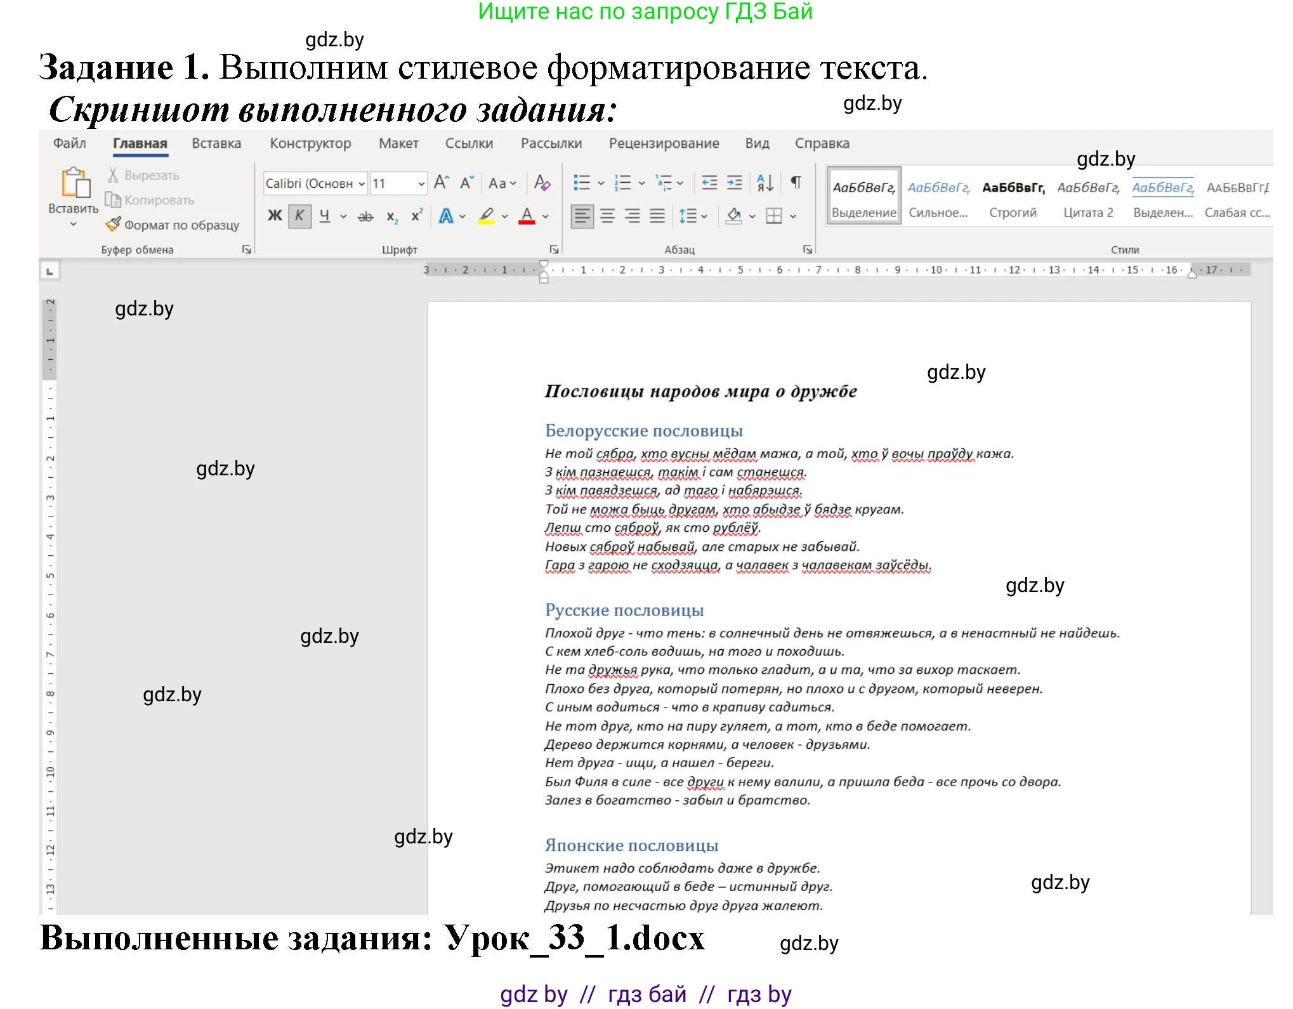Click the Copy (Копировать) button
Screen dimensions: 1293x1009
click(x=150, y=200)
